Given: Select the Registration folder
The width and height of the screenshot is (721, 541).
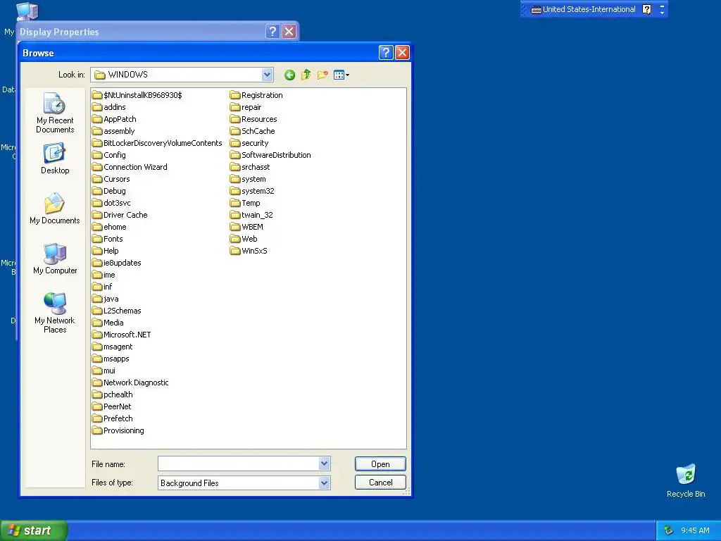Looking at the screenshot, I should coord(256,95).
